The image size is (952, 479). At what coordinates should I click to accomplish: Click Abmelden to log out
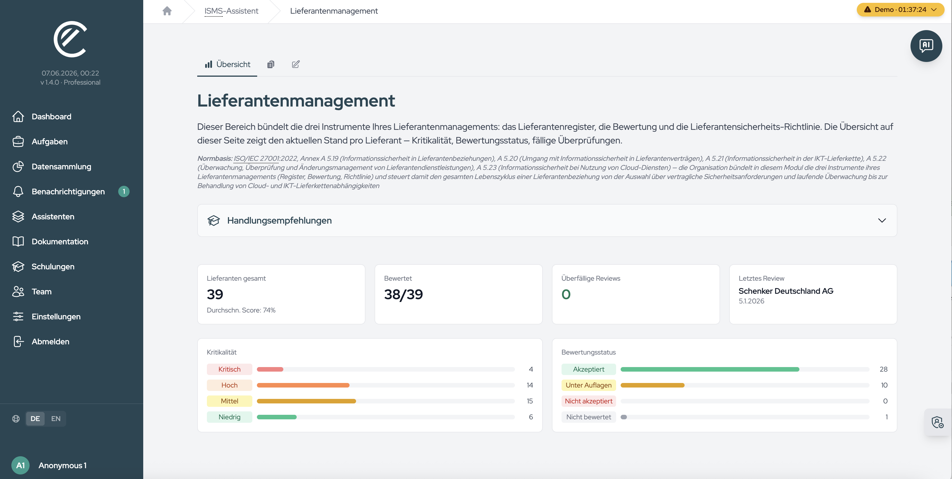[50, 341]
